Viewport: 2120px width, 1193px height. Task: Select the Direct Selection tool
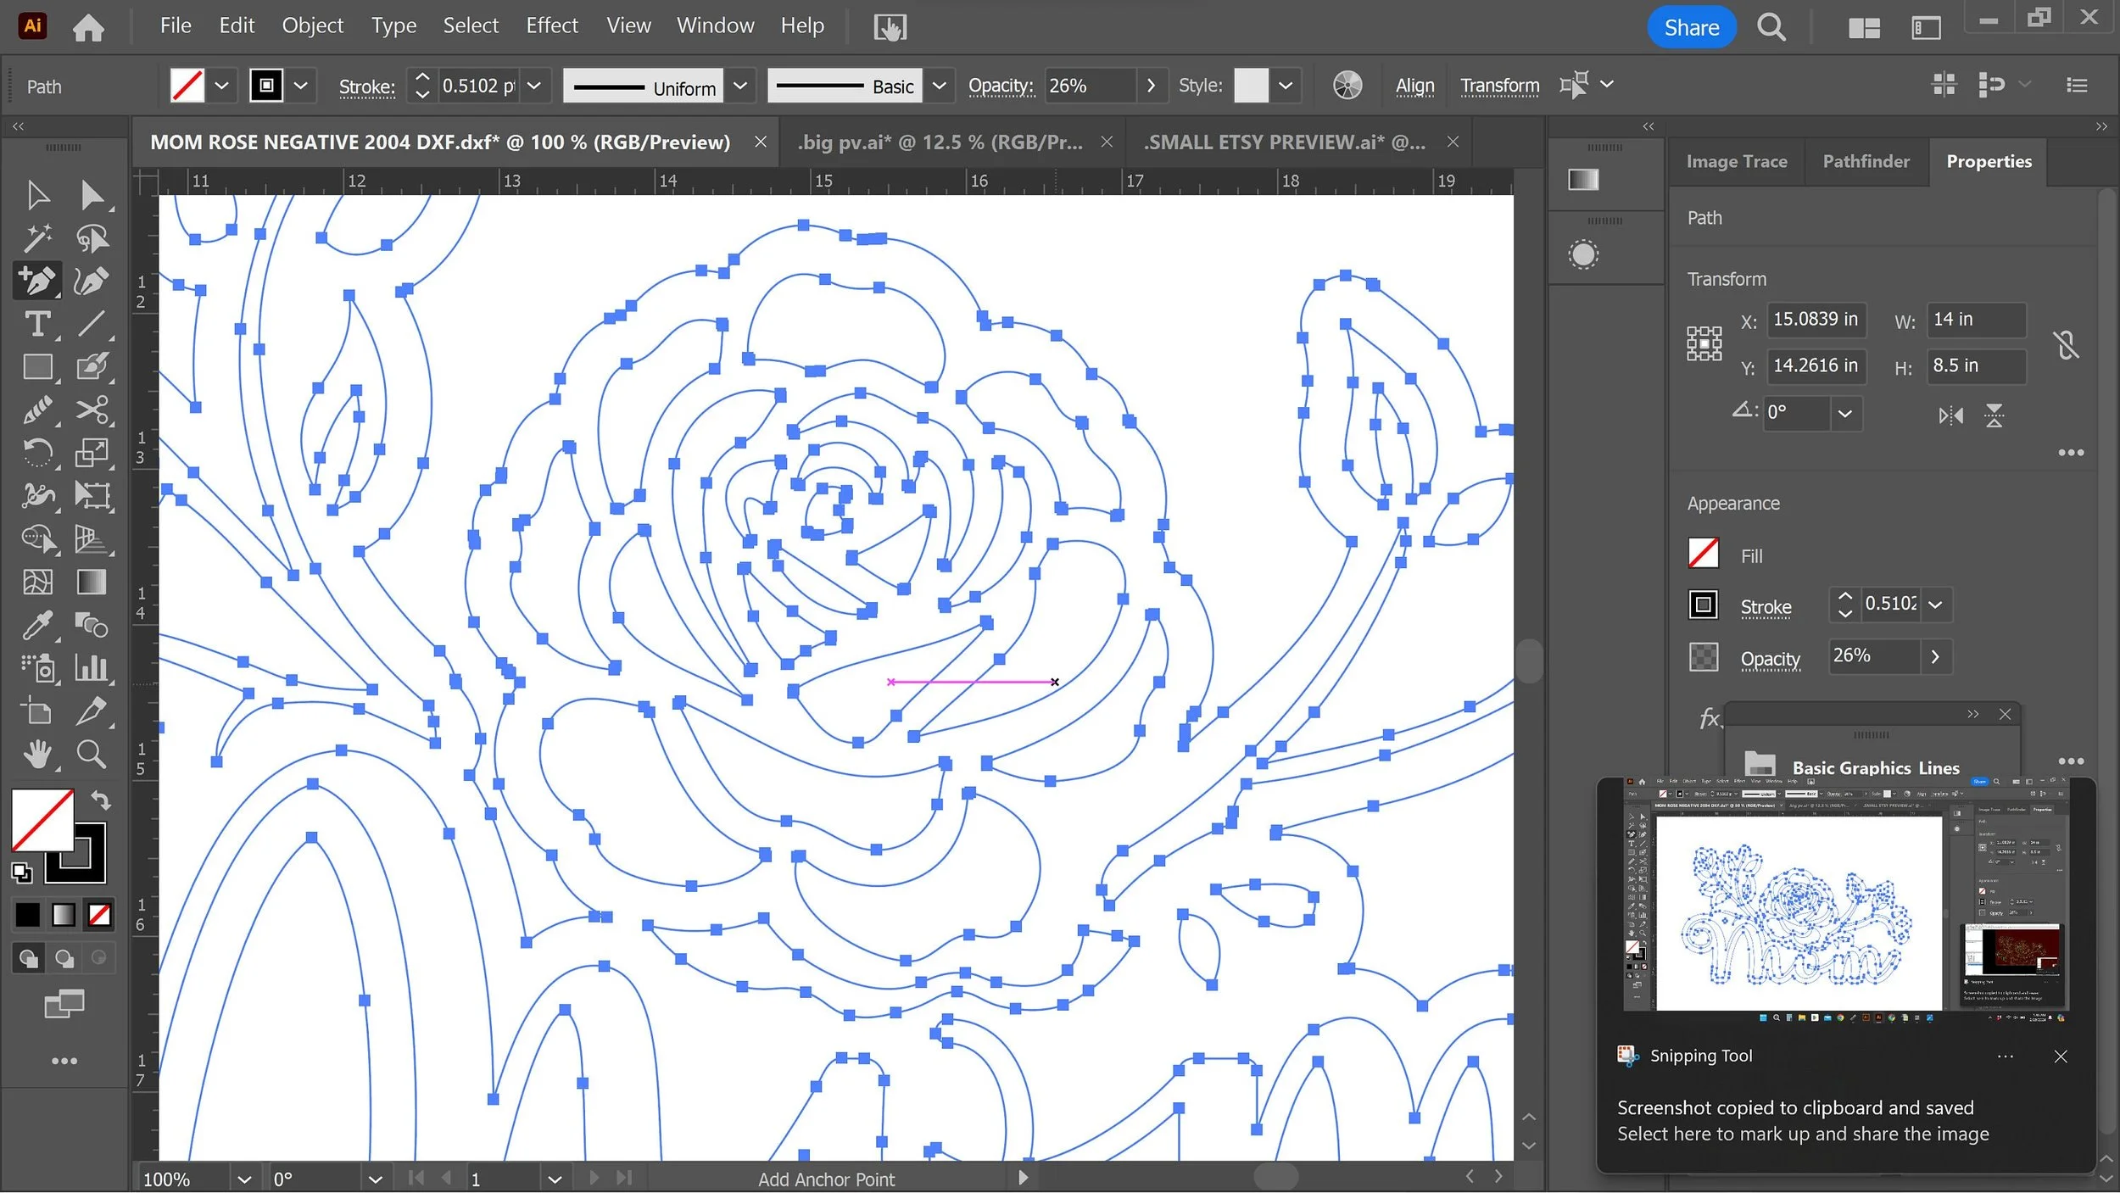pos(92,195)
